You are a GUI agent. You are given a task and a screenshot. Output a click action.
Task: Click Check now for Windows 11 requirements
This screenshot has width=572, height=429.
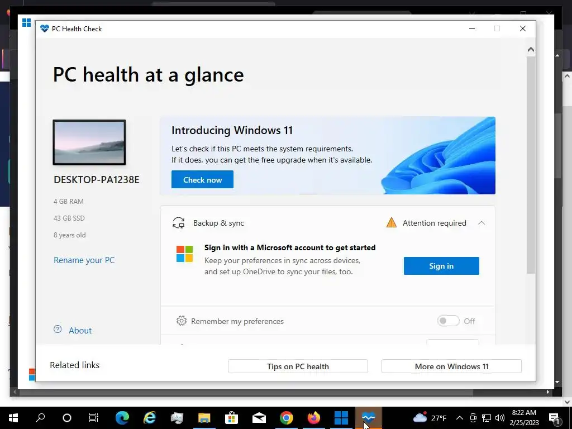click(202, 179)
